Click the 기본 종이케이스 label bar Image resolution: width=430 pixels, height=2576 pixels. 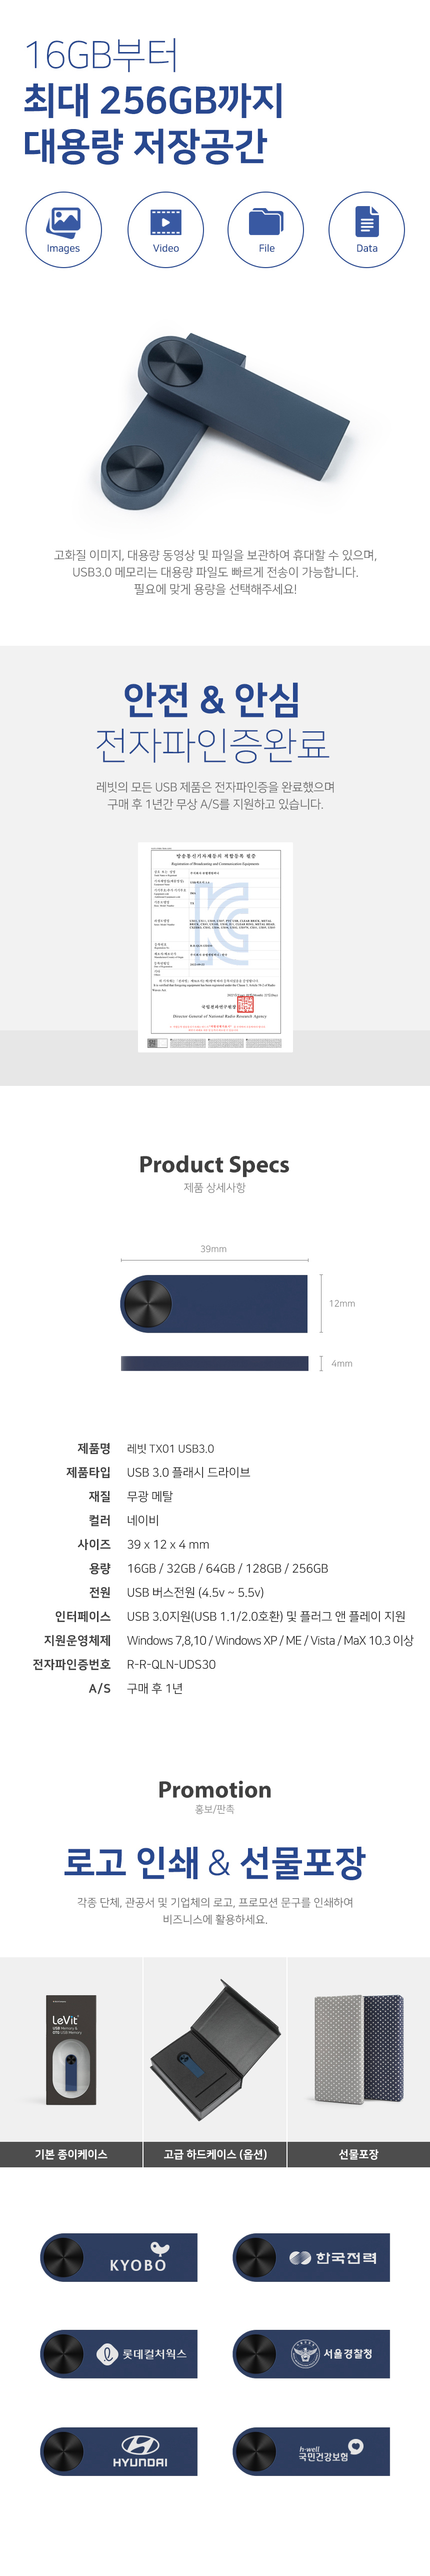point(71,2153)
